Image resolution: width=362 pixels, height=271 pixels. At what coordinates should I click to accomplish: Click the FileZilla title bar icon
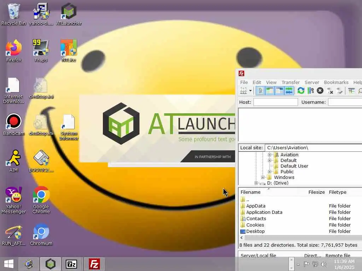241,73
